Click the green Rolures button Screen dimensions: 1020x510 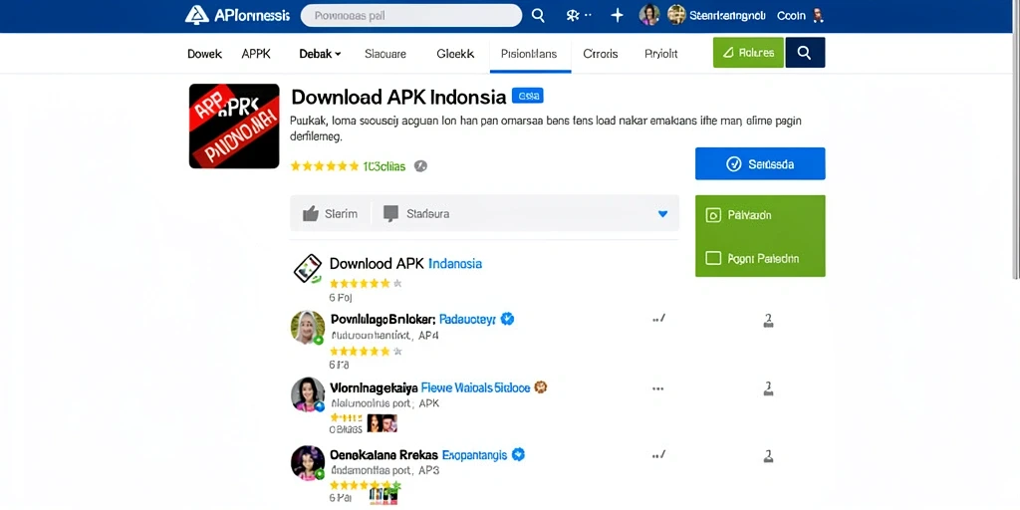tap(748, 53)
